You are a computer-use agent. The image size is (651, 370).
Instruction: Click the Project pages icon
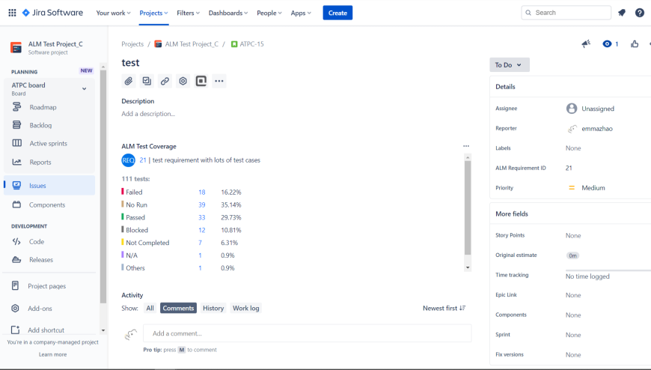pos(16,286)
